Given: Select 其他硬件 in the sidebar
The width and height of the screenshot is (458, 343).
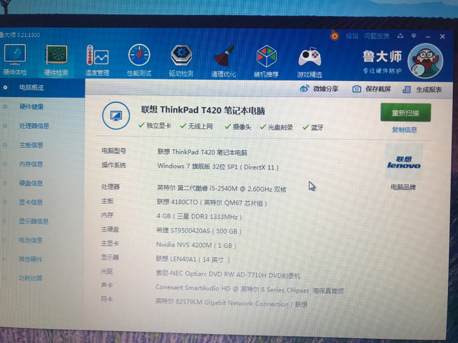Looking at the screenshot, I should 31,259.
